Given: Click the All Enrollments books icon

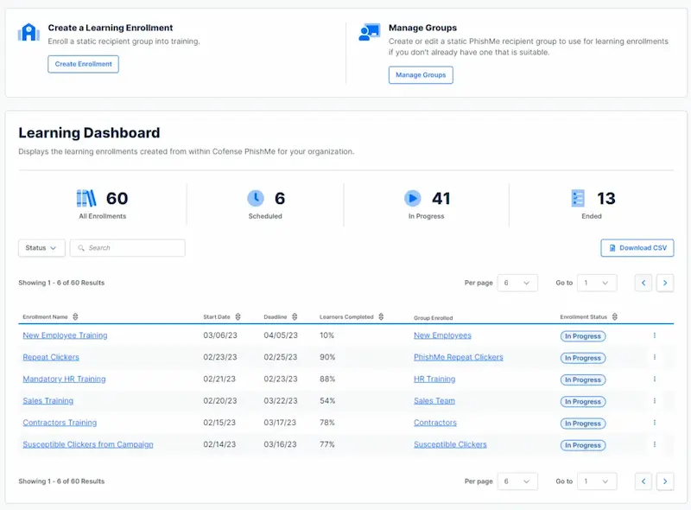Looking at the screenshot, I should tap(86, 199).
